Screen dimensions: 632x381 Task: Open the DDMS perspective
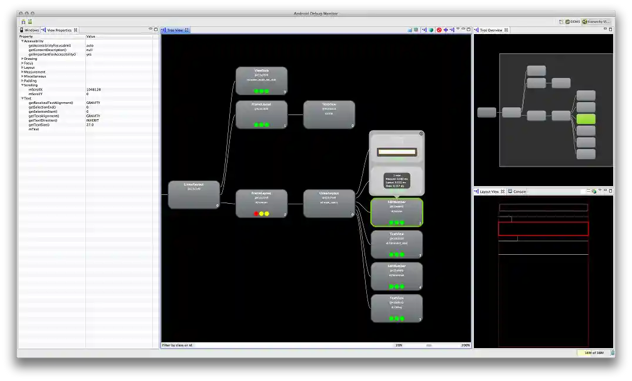point(573,22)
